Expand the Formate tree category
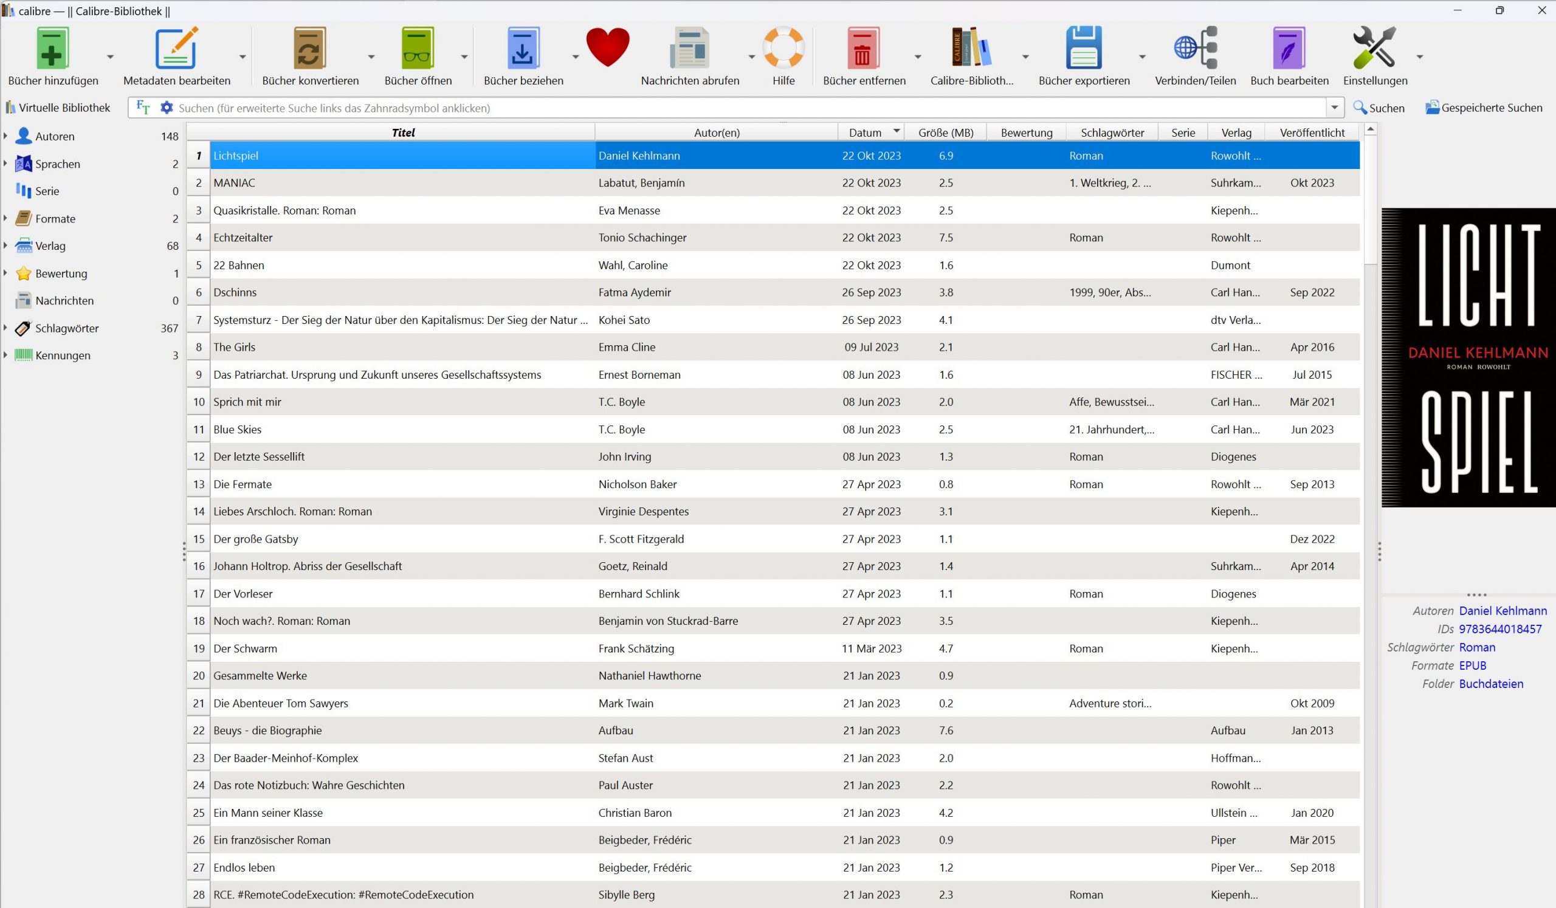The image size is (1556, 908). (x=5, y=218)
